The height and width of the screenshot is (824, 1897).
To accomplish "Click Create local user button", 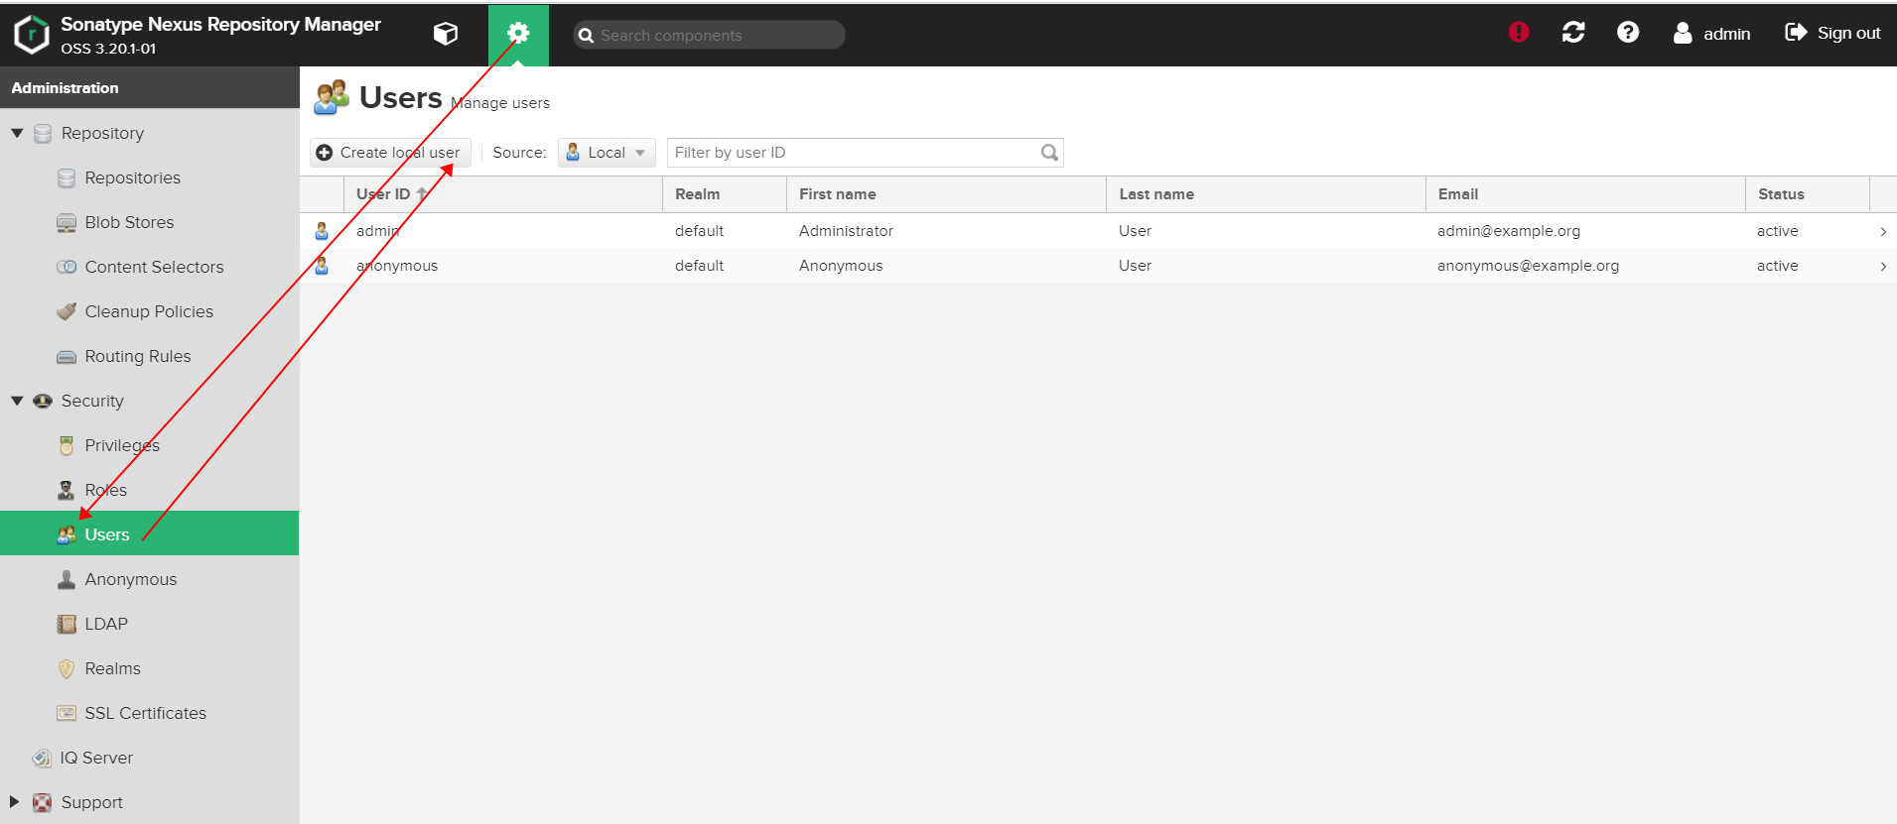I will (x=390, y=153).
